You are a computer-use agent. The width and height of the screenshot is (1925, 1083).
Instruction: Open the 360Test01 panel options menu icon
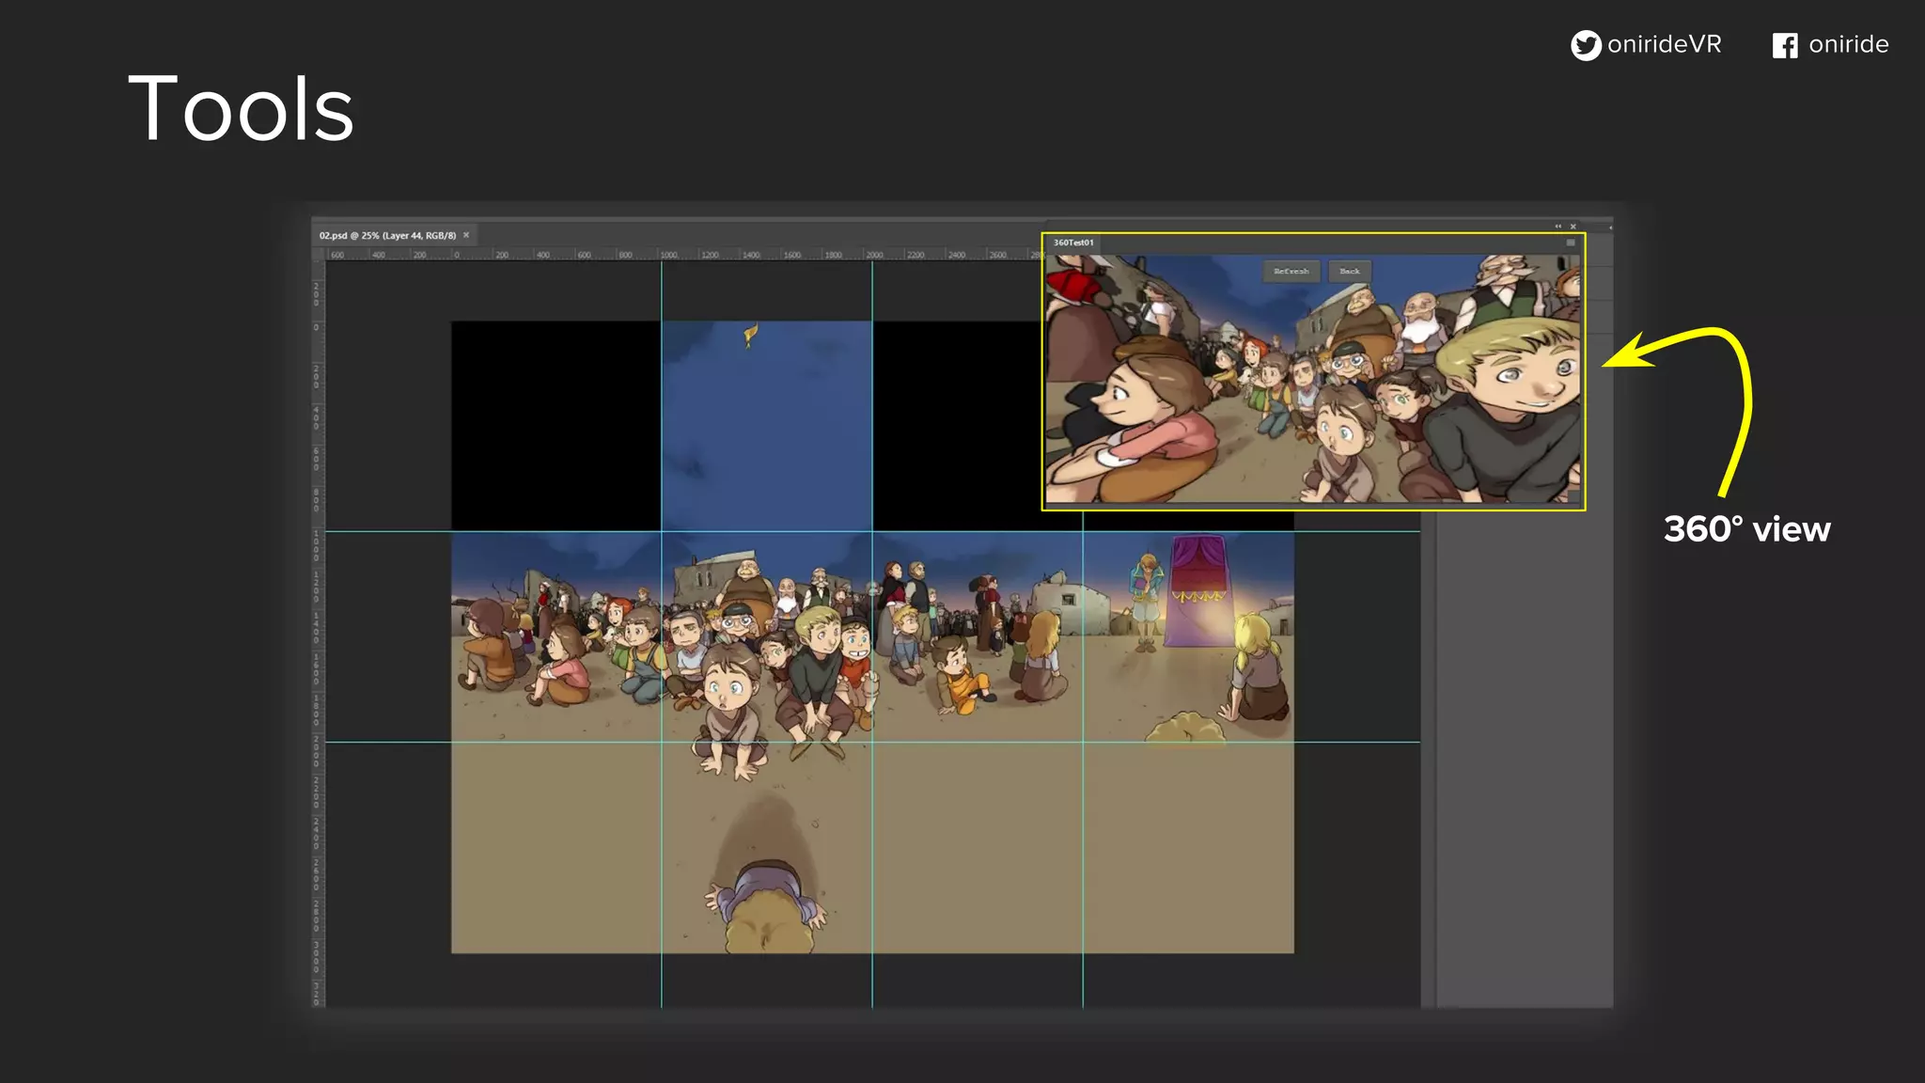coord(1571,243)
